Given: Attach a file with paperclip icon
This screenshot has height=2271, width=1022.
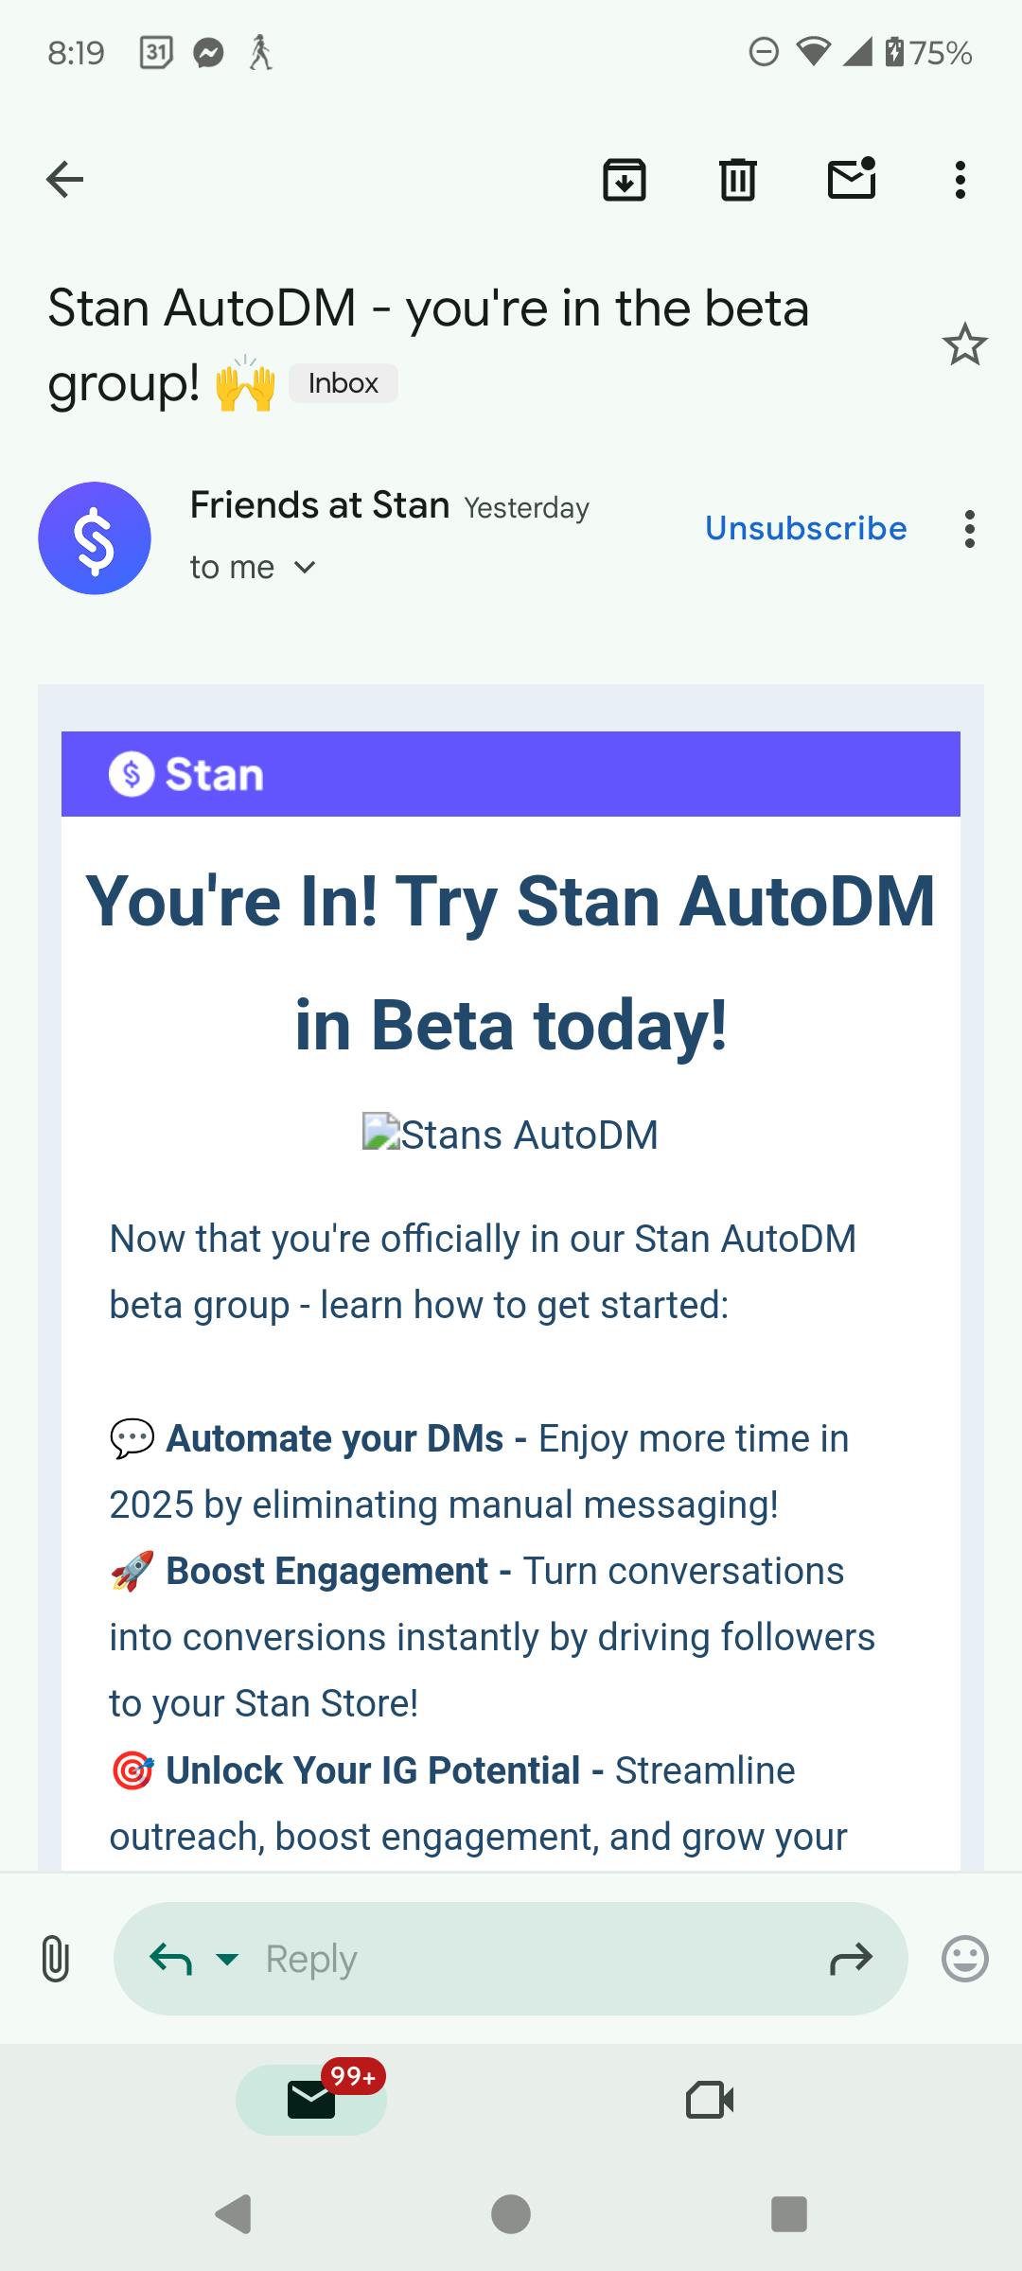Looking at the screenshot, I should coord(56,1959).
